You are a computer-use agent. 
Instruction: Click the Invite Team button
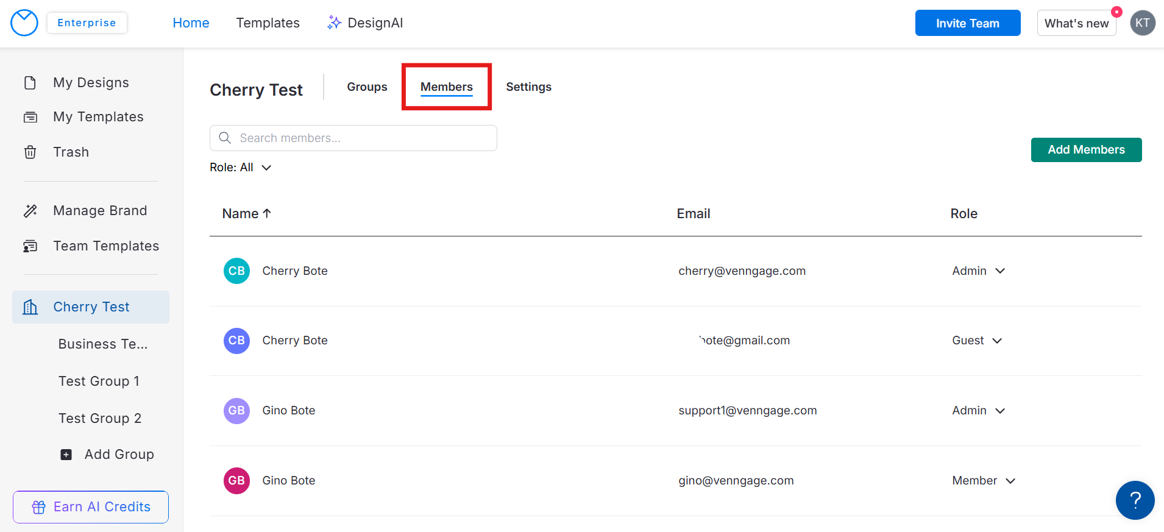[x=968, y=23]
